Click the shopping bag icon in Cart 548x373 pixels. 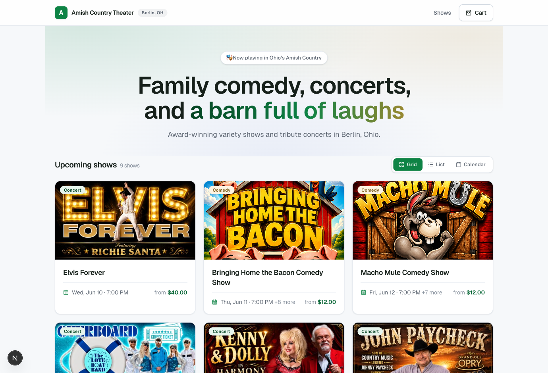469,13
